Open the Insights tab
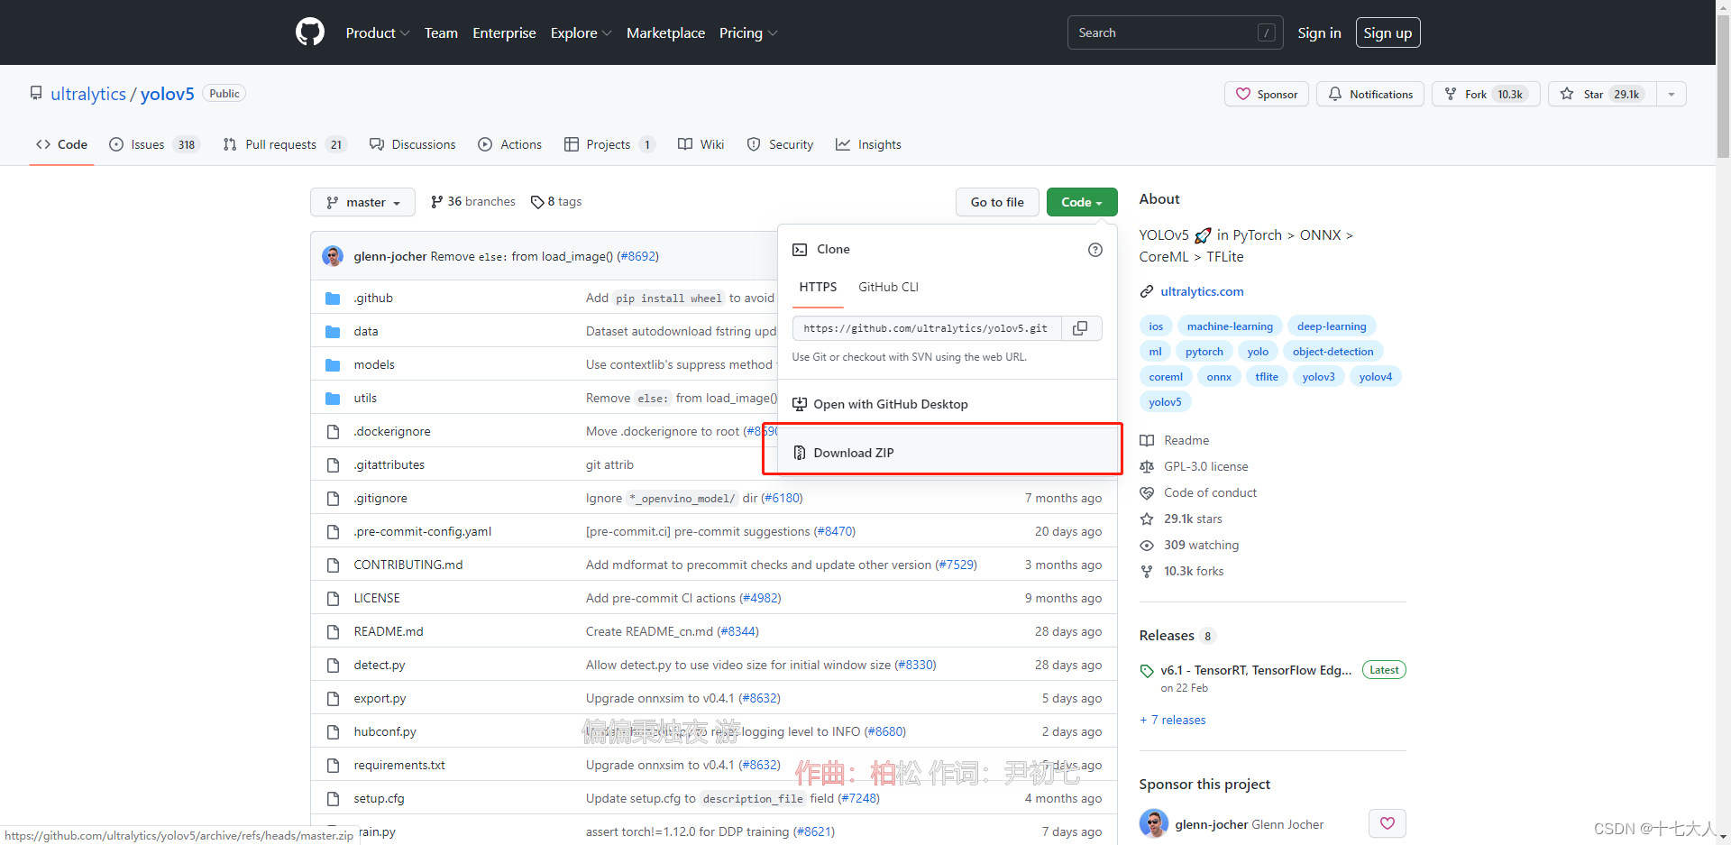1731x845 pixels. 868,144
